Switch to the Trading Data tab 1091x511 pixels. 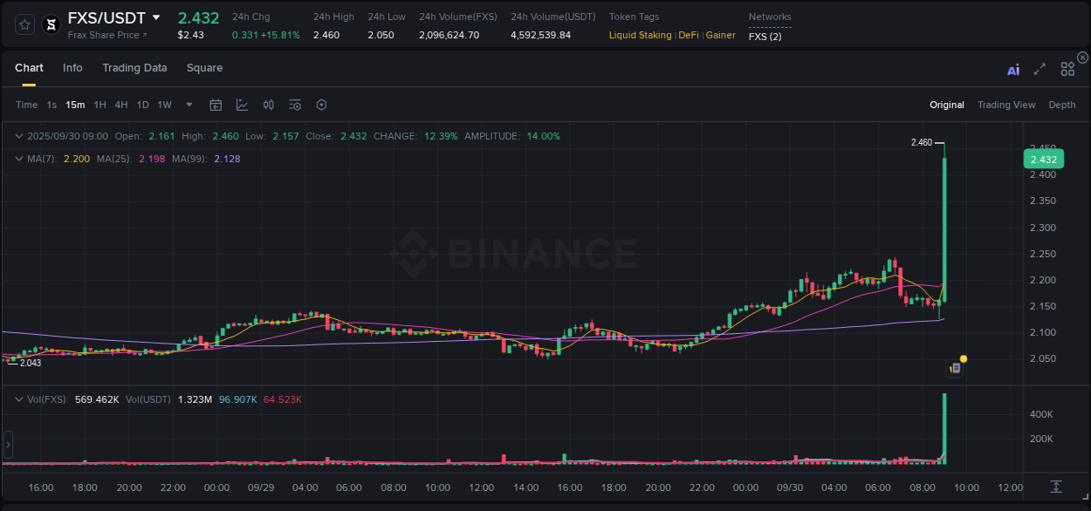click(134, 68)
